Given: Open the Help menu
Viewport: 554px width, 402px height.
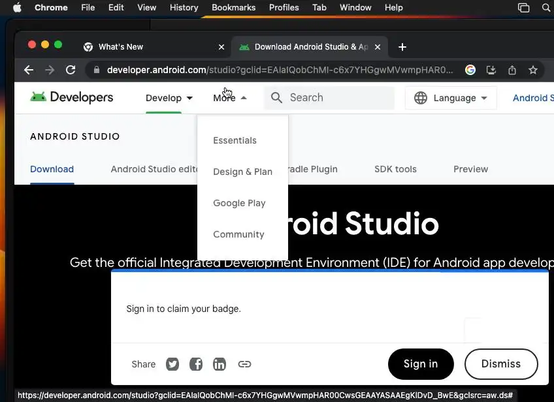Looking at the screenshot, I should tap(394, 7).
